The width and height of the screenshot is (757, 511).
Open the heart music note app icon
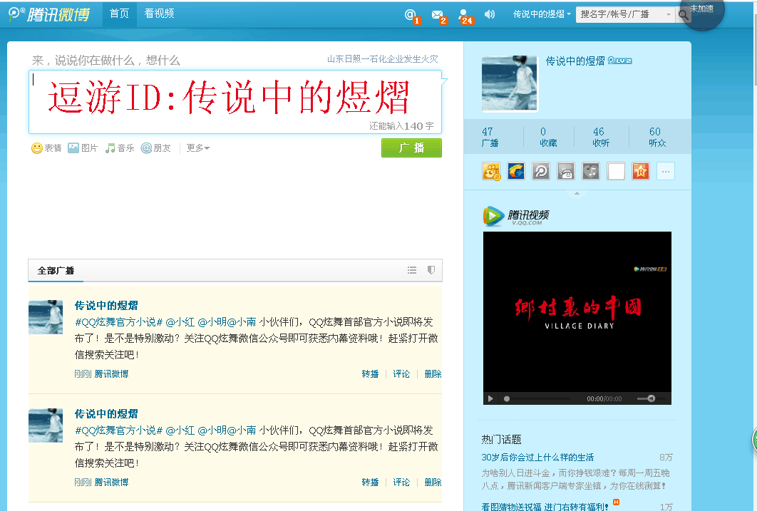[590, 171]
